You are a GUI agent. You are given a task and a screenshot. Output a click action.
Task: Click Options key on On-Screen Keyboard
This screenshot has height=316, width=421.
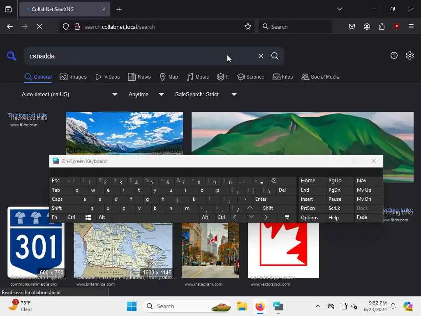(x=312, y=217)
